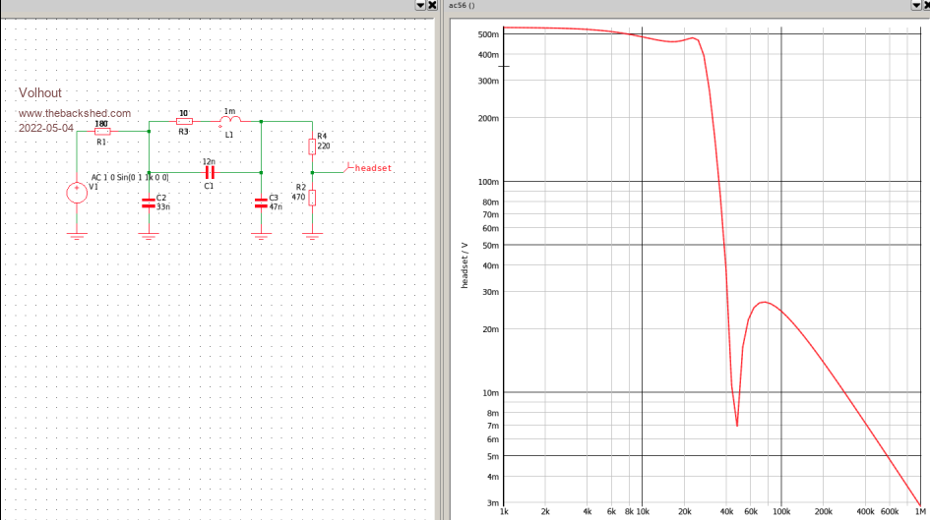Click the C3 capacitor symbol
This screenshot has width=930, height=520.
pos(261,202)
